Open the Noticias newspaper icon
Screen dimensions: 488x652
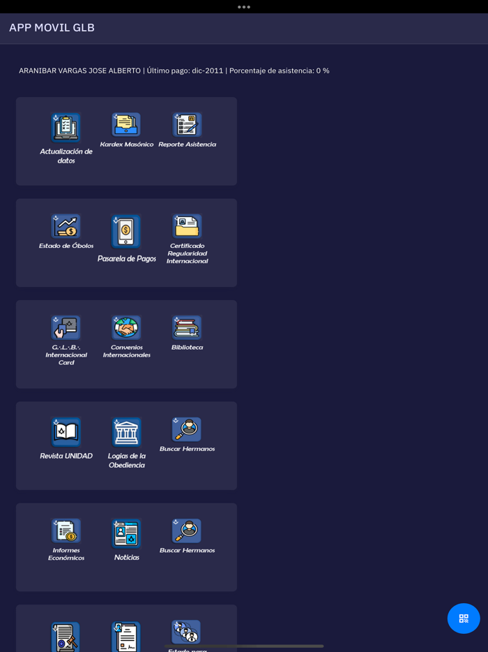(126, 533)
